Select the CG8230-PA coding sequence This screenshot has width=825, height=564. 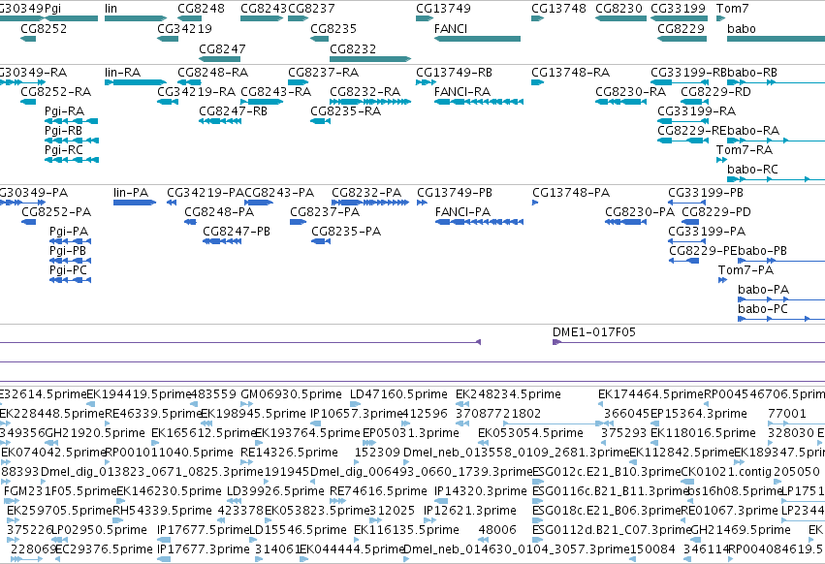(625, 222)
